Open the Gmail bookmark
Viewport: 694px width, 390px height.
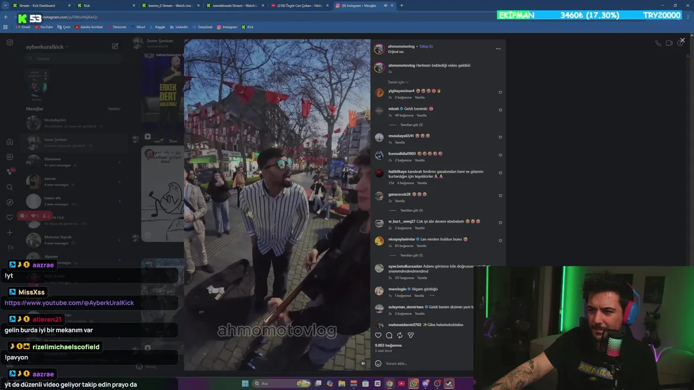click(23, 27)
